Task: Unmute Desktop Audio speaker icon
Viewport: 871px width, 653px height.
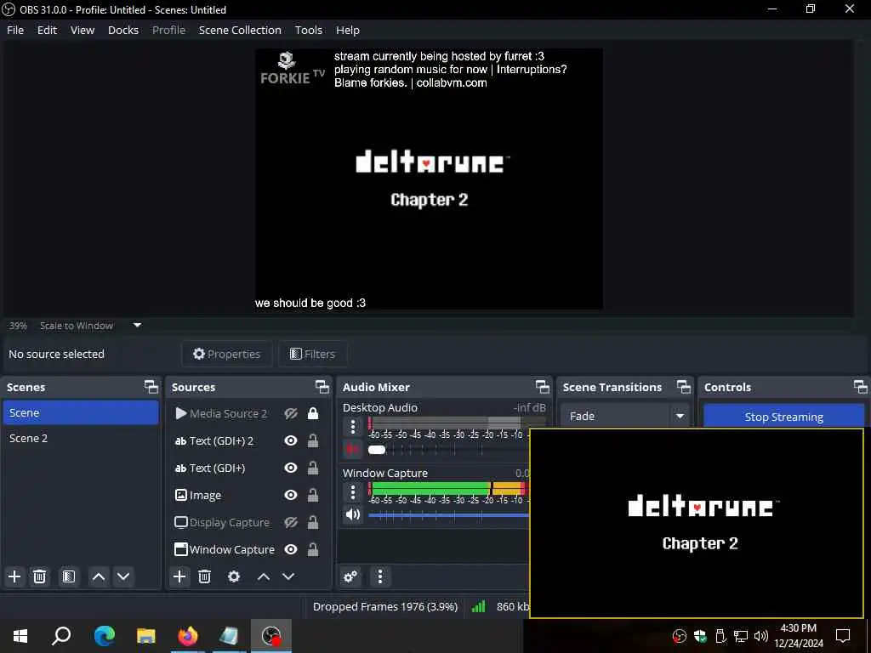Action: click(353, 449)
